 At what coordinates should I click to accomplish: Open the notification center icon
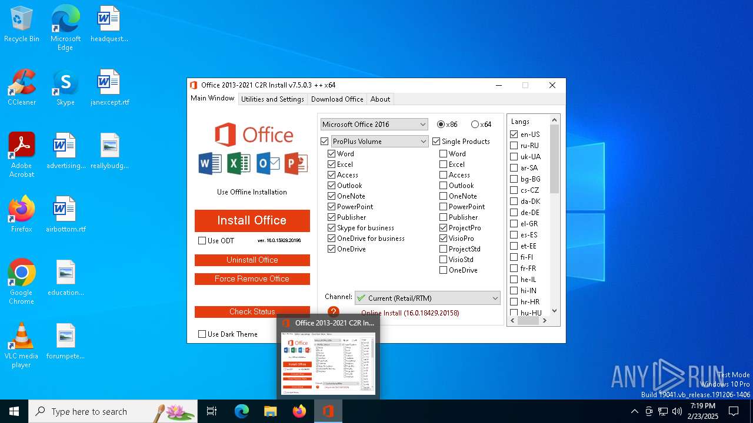click(x=734, y=411)
